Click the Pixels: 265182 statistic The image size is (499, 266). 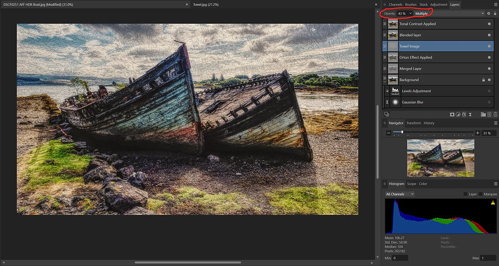(x=396, y=251)
